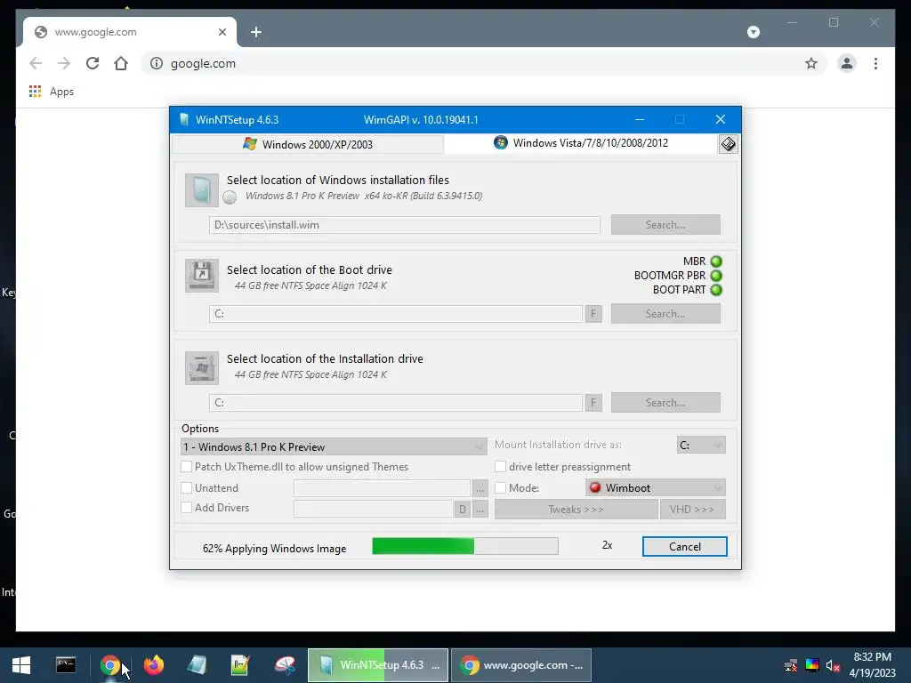The image size is (911, 683).
Task: Click the installation files folder icon
Action: [x=202, y=190]
